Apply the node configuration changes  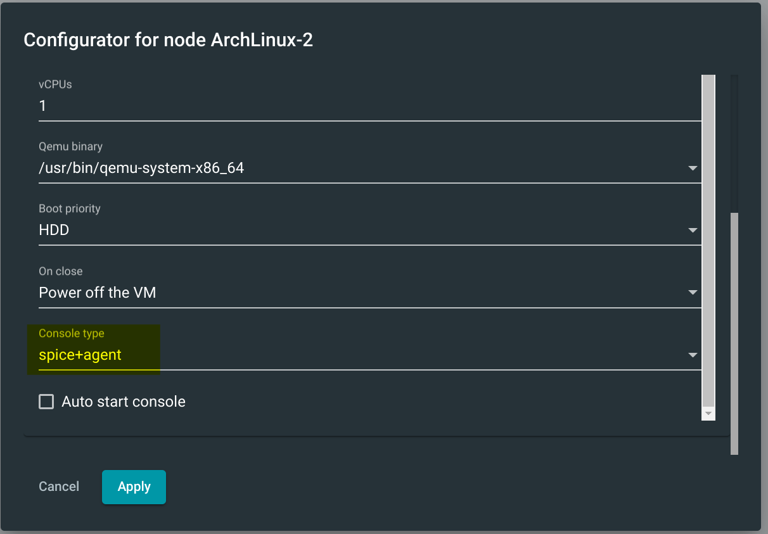click(134, 486)
